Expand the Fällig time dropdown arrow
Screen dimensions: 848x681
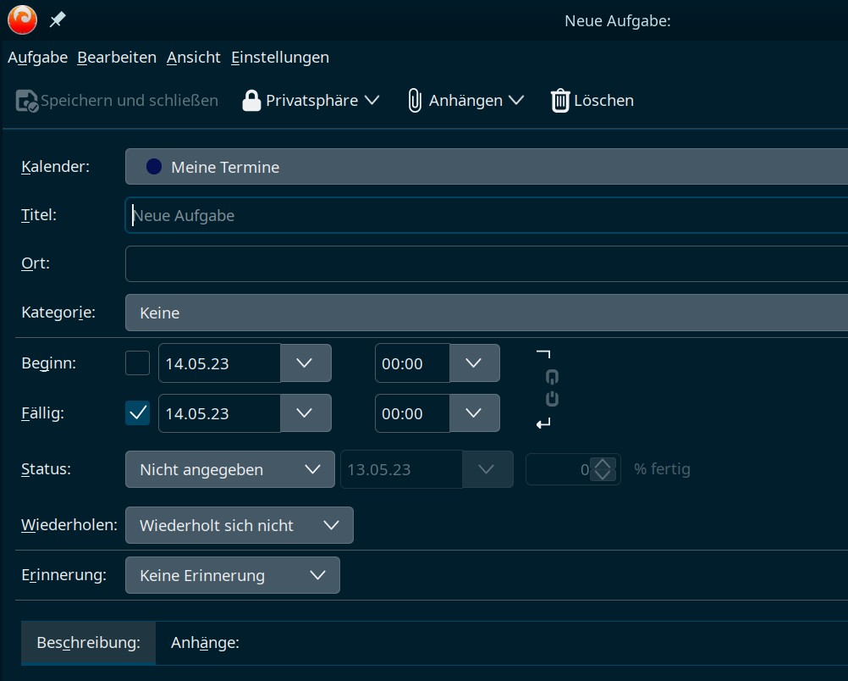click(474, 413)
